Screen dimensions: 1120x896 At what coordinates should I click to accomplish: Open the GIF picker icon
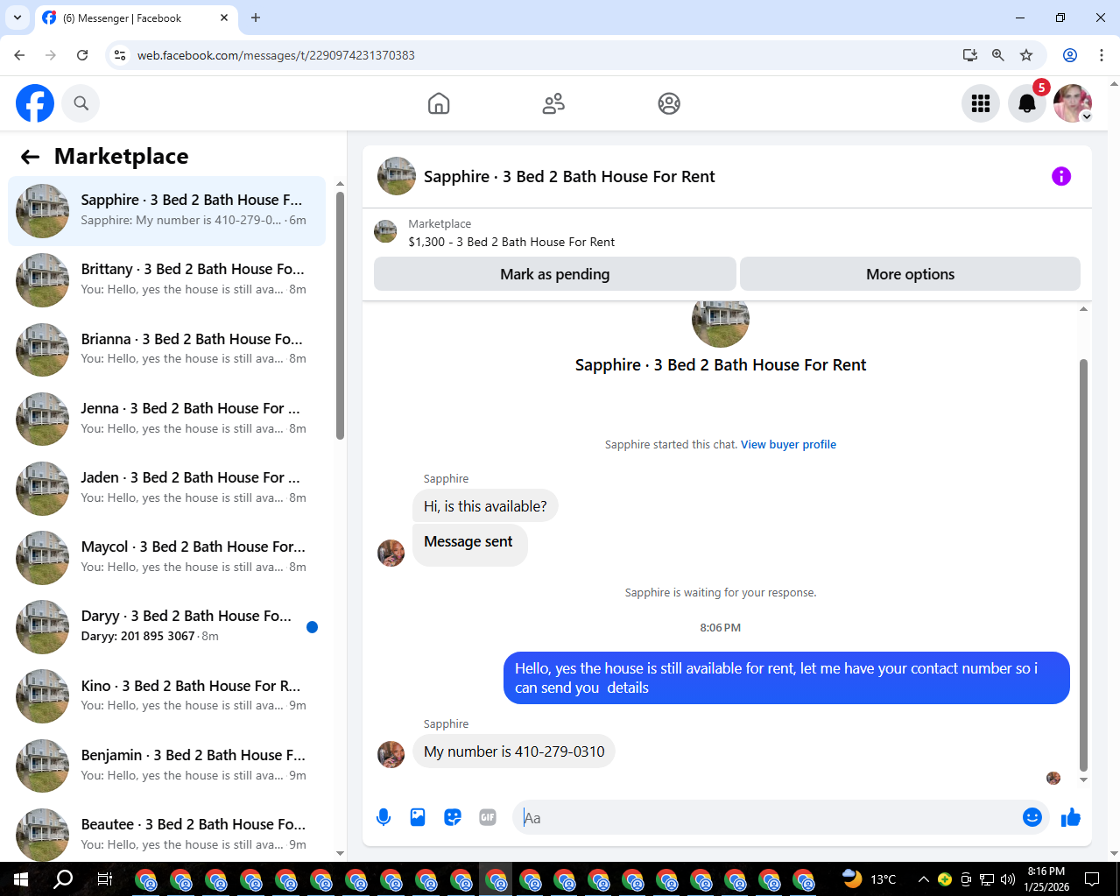tap(488, 817)
